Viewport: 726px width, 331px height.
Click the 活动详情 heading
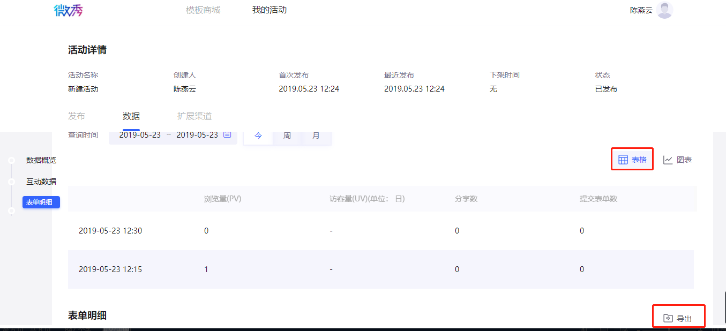(87, 50)
